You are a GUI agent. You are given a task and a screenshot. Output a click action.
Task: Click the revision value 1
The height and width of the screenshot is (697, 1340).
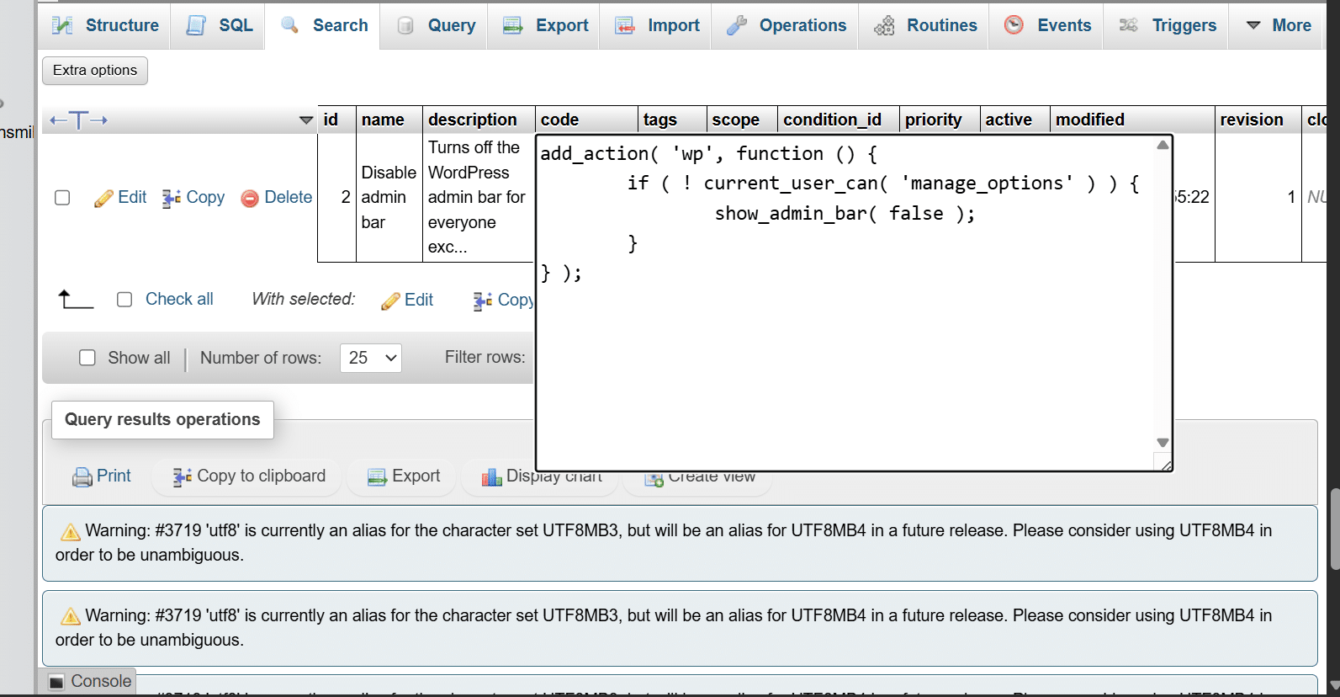1291,197
